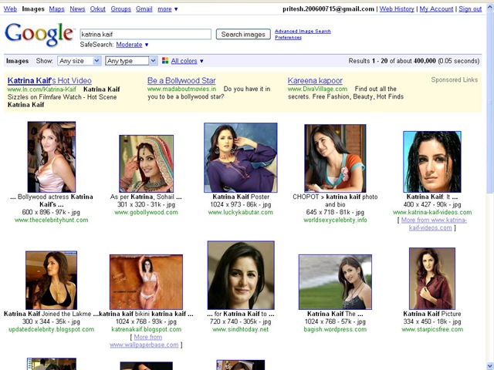Open the Maps link in top bar
The height and width of the screenshot is (370, 494).
tap(56, 9)
